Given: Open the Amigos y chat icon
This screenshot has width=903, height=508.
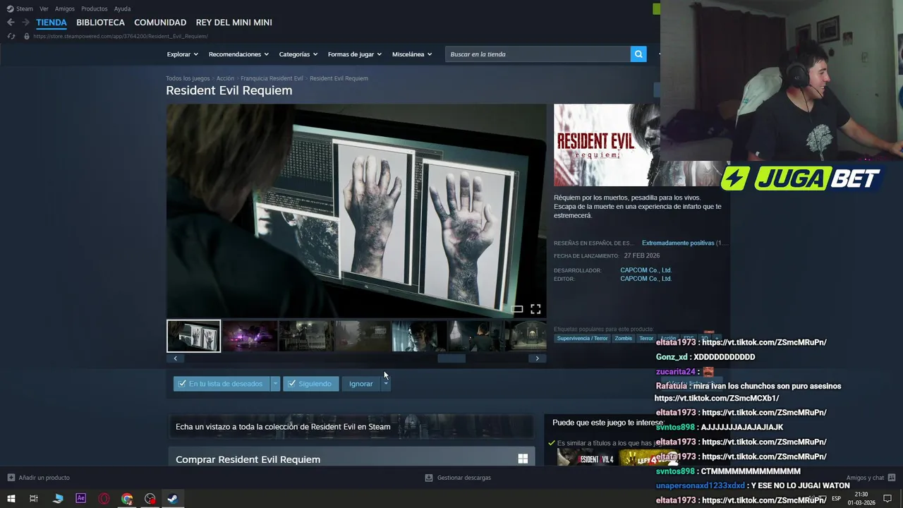Looking at the screenshot, I should pos(892,478).
